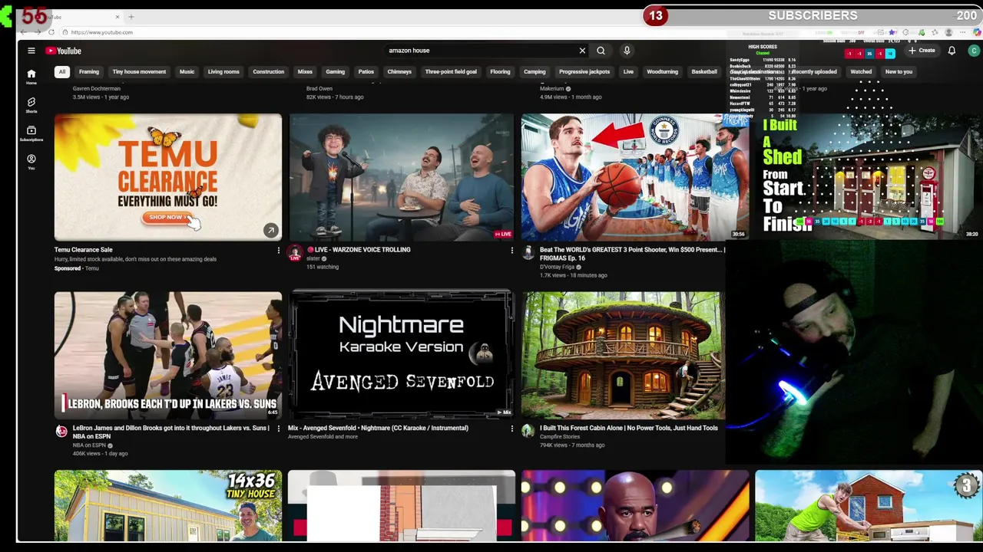Open I Built This Forest Cabin title
983x552 pixels.
click(629, 428)
